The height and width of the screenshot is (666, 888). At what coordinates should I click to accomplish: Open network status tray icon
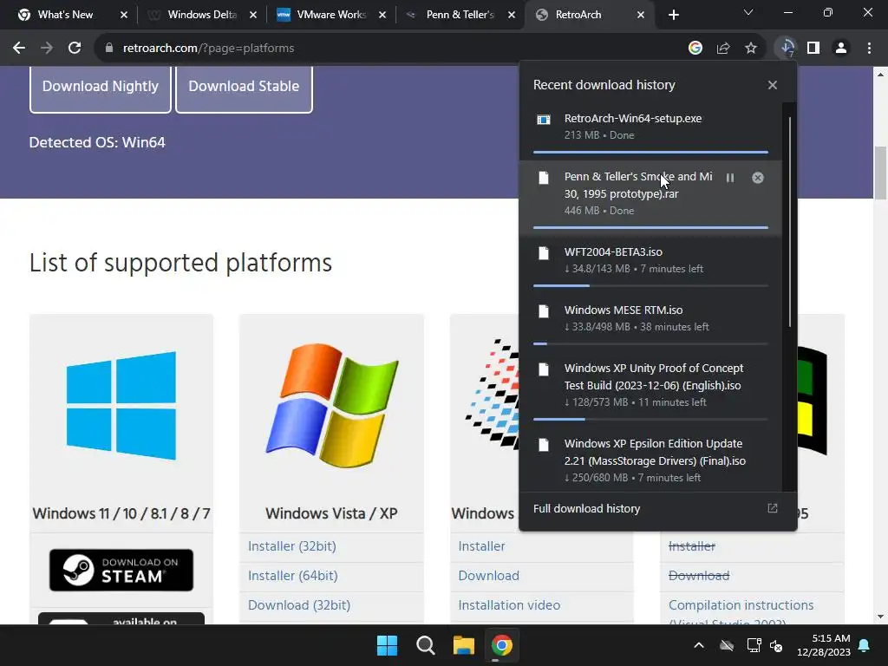pyautogui.click(x=754, y=645)
